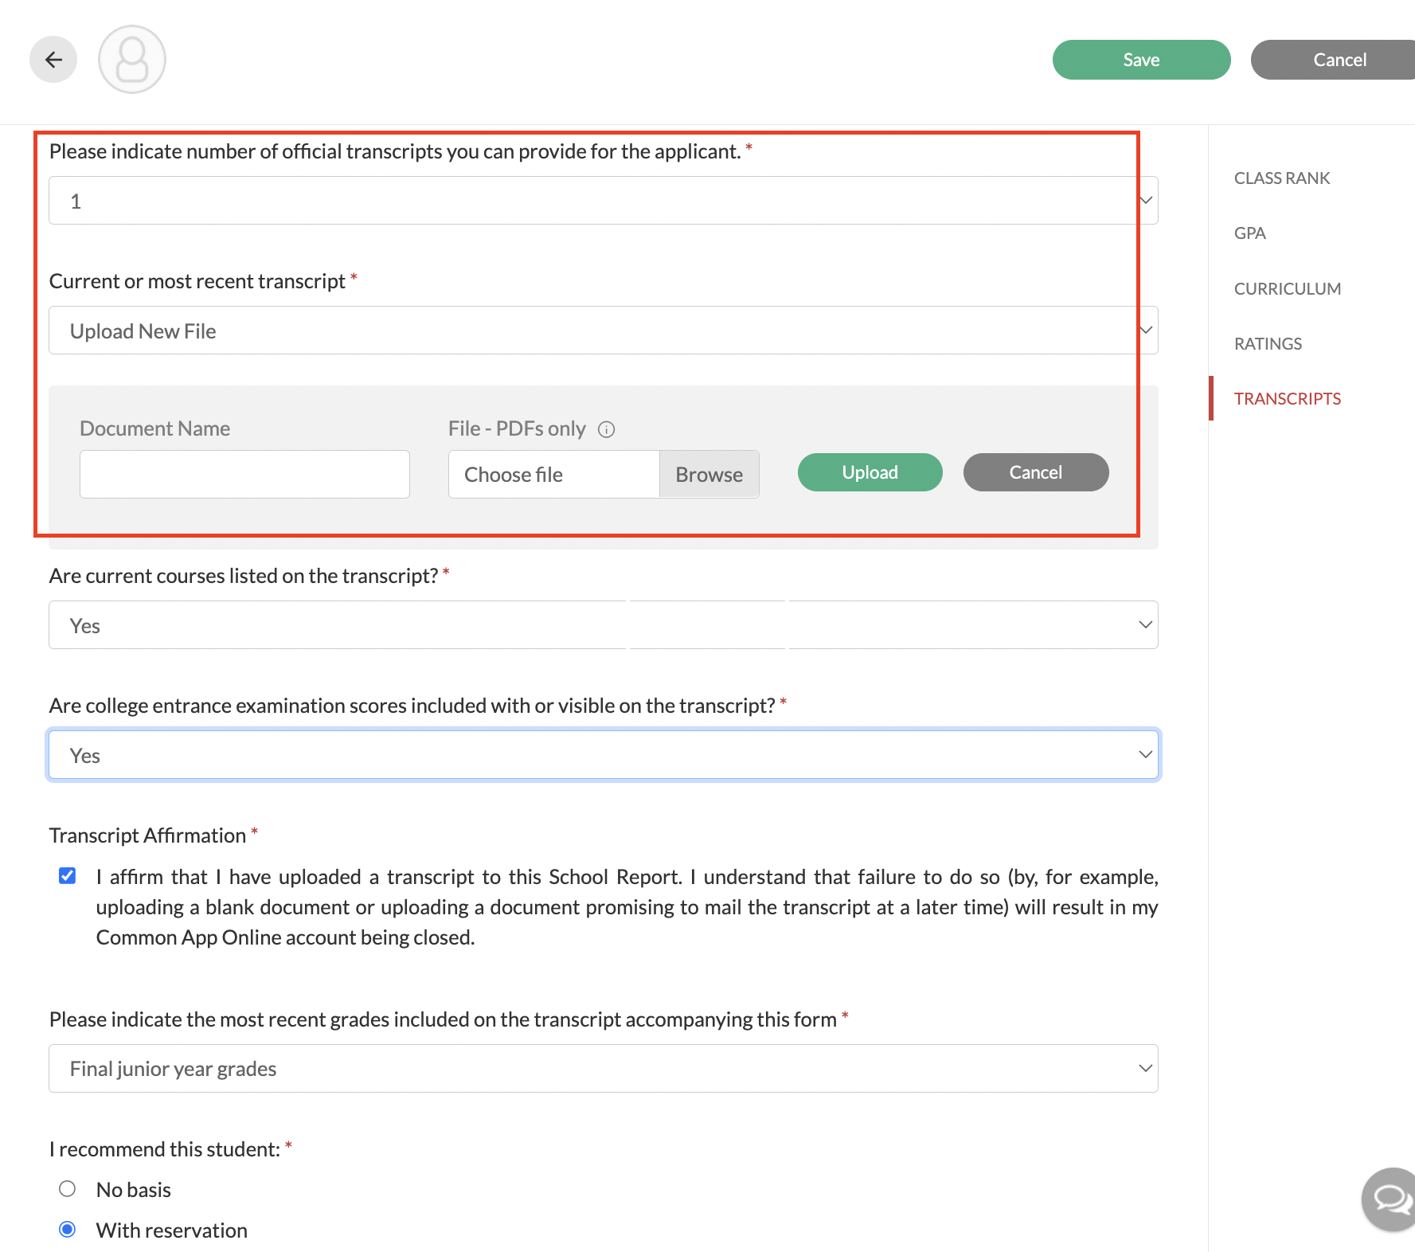The image size is (1415, 1252).
Task: Open the number of official transcripts dropdown
Action: (604, 201)
